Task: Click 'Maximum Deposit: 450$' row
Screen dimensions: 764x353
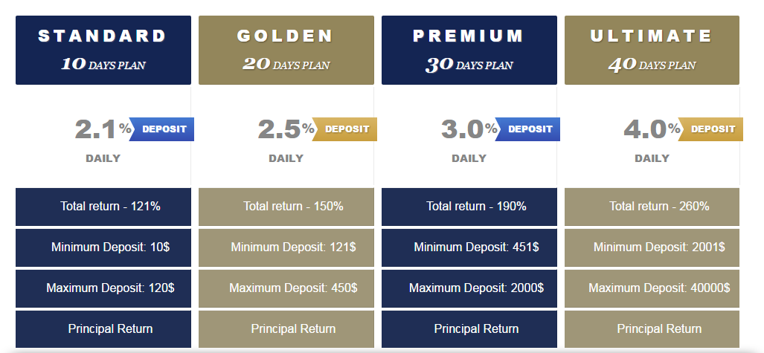Action: click(286, 289)
